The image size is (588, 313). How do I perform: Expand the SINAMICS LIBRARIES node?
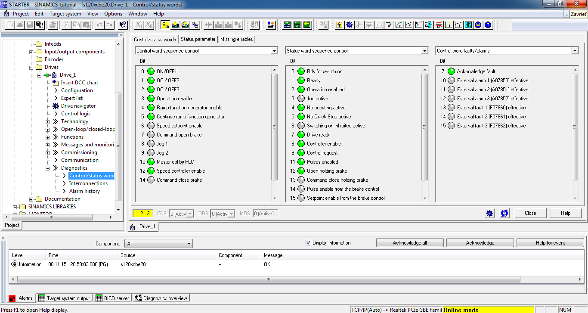15,207
